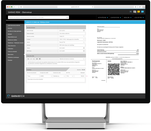Open Publication in the sidebar

tap(11, 49)
